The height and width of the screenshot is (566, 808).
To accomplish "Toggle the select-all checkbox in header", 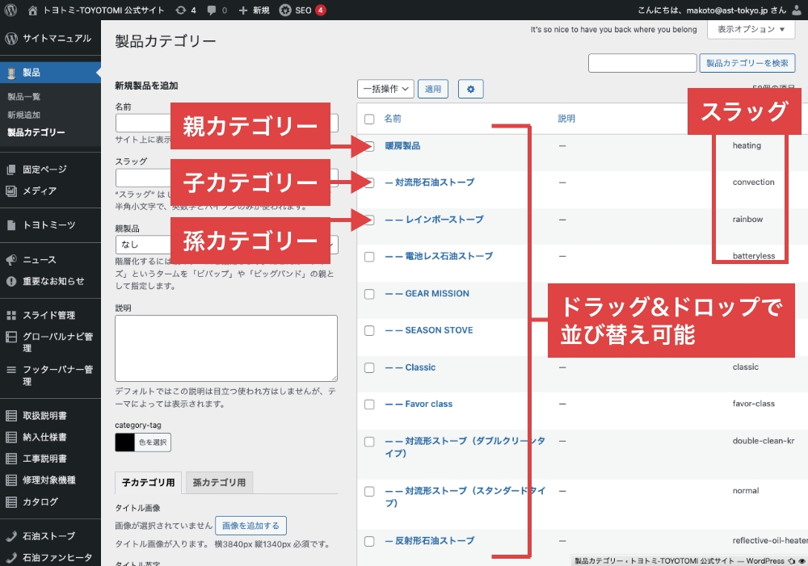I will click(x=369, y=119).
